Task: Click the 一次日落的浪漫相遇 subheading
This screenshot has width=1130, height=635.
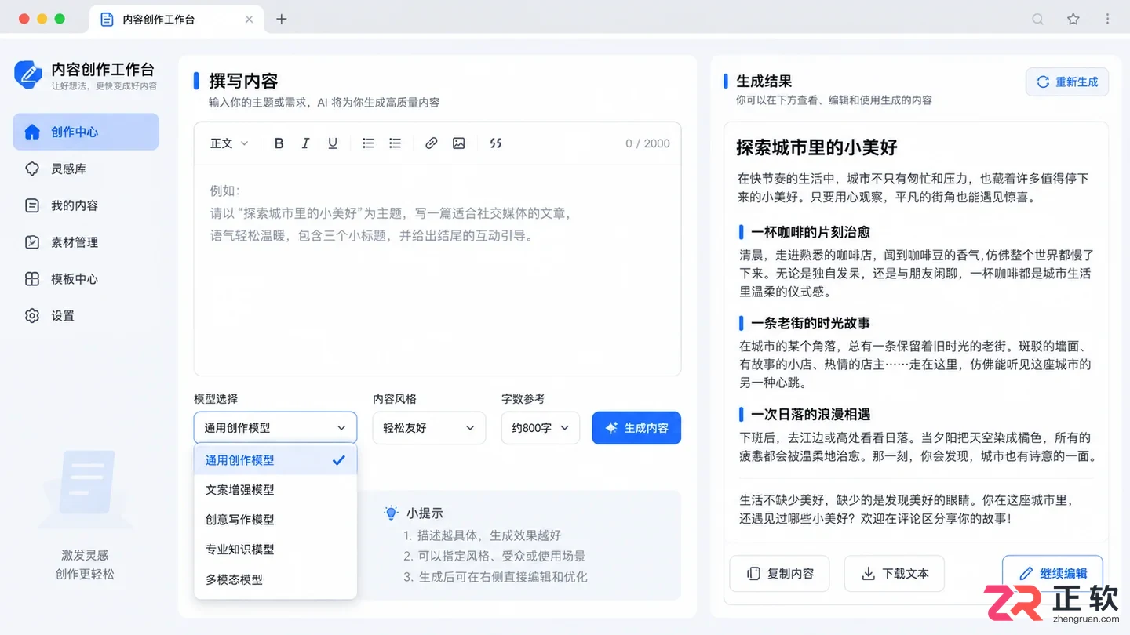Action: 811,414
